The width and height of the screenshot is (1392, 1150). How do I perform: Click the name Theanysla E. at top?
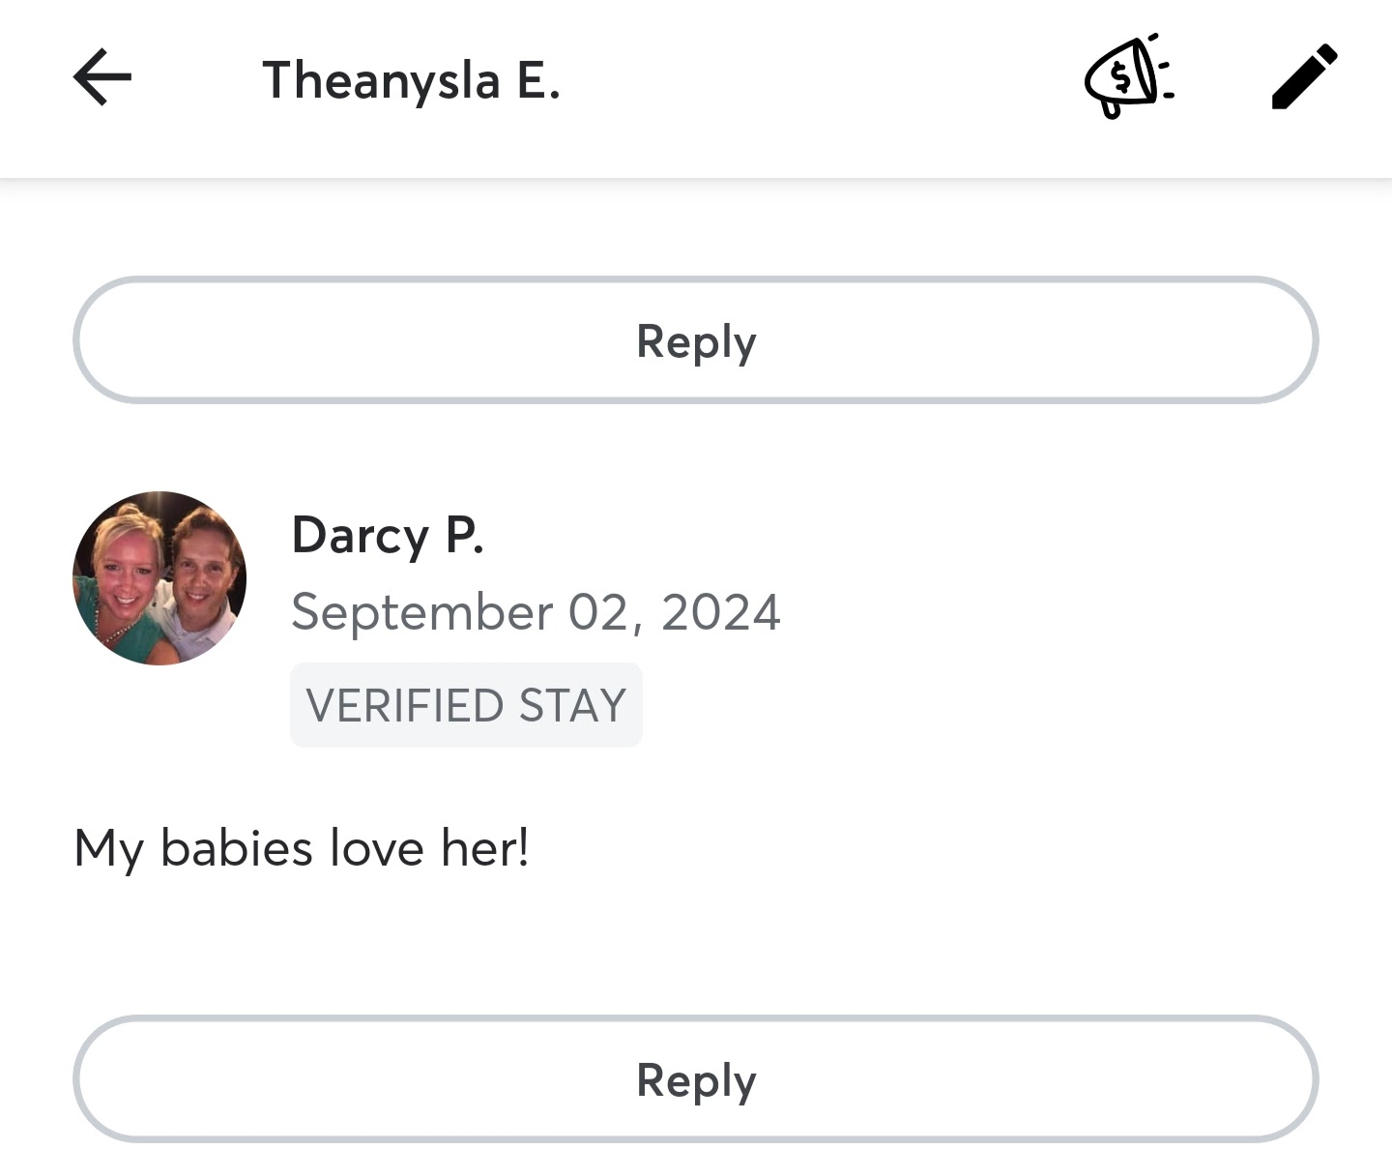click(x=411, y=79)
